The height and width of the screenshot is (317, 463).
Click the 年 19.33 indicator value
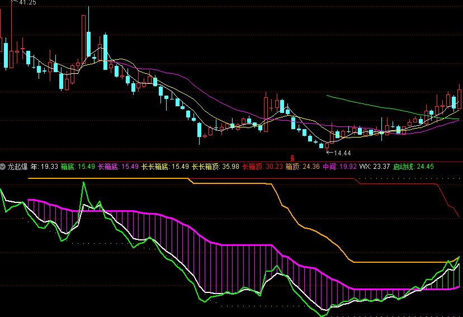pyautogui.click(x=44, y=167)
